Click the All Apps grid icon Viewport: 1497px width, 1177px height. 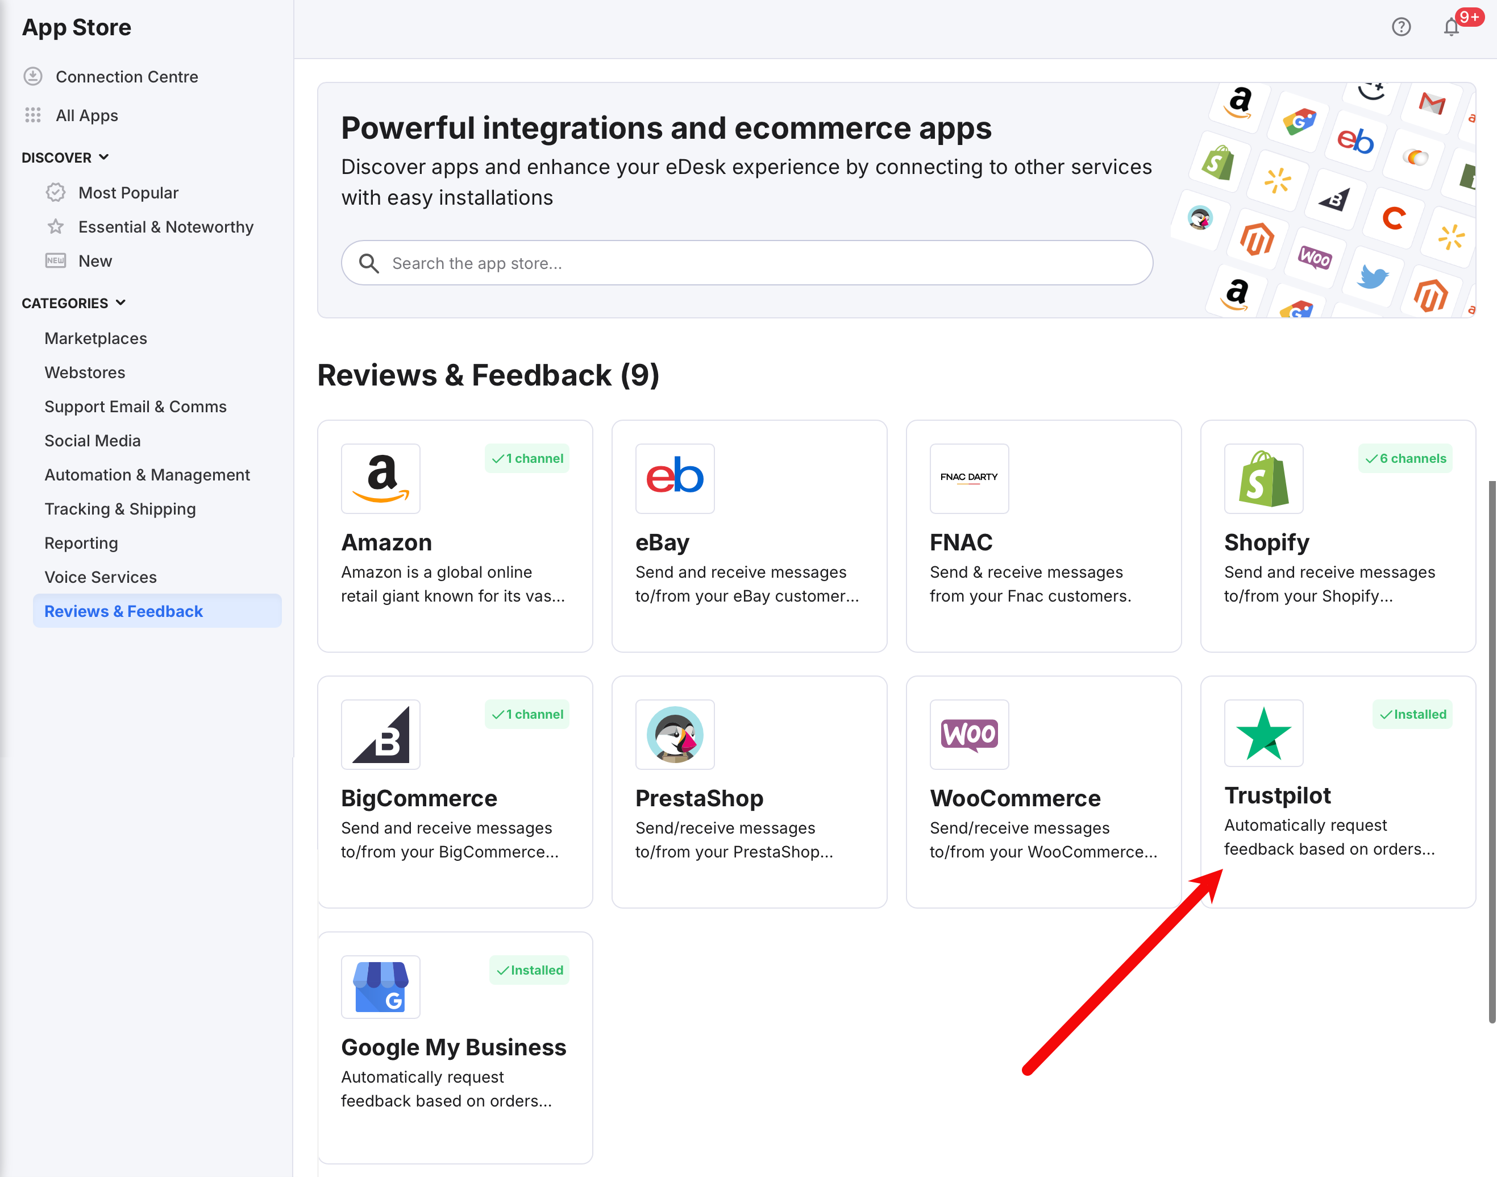[33, 115]
